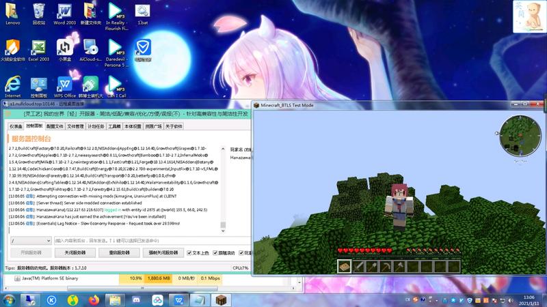
Task: Open the Recycle Bin (回收站) desktop icon
Action: click(x=39, y=14)
